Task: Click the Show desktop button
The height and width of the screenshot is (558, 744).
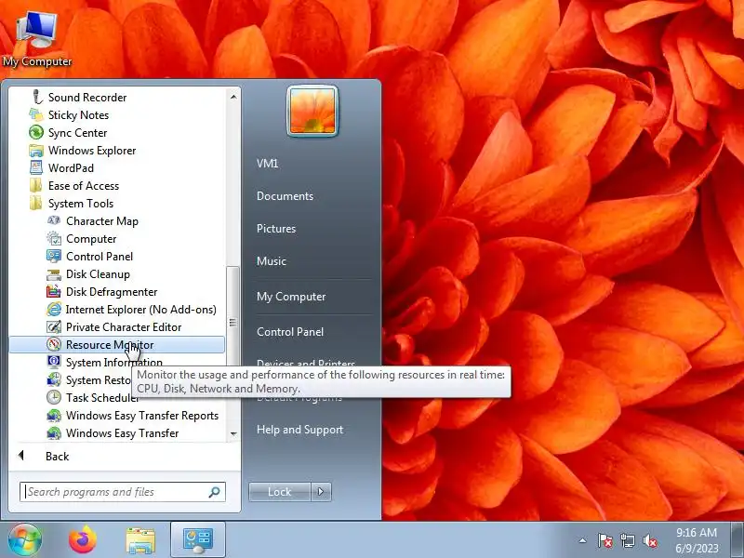Action: 737,539
